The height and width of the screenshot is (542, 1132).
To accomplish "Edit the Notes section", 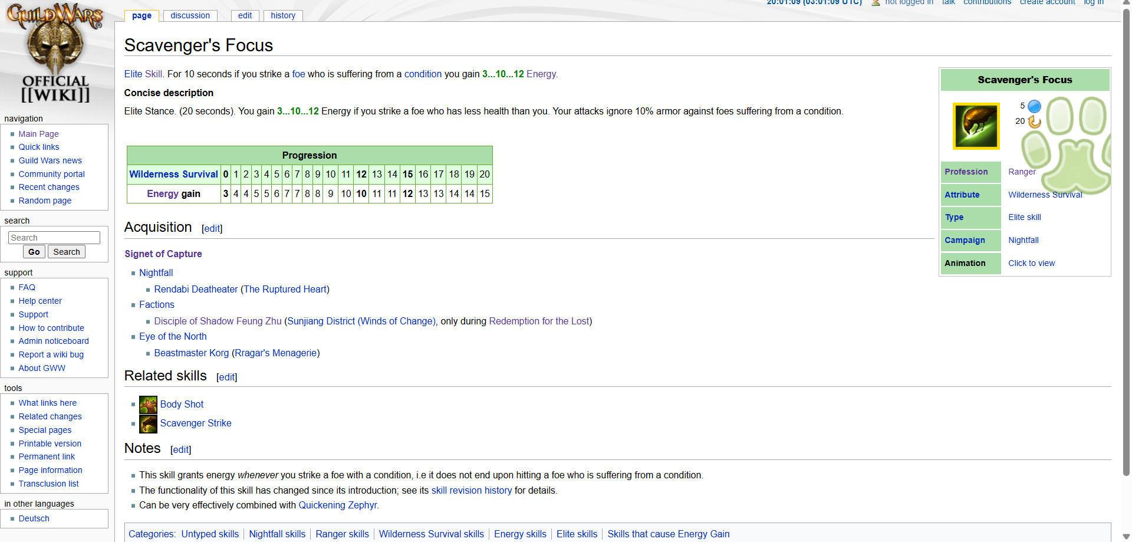I will [181, 449].
